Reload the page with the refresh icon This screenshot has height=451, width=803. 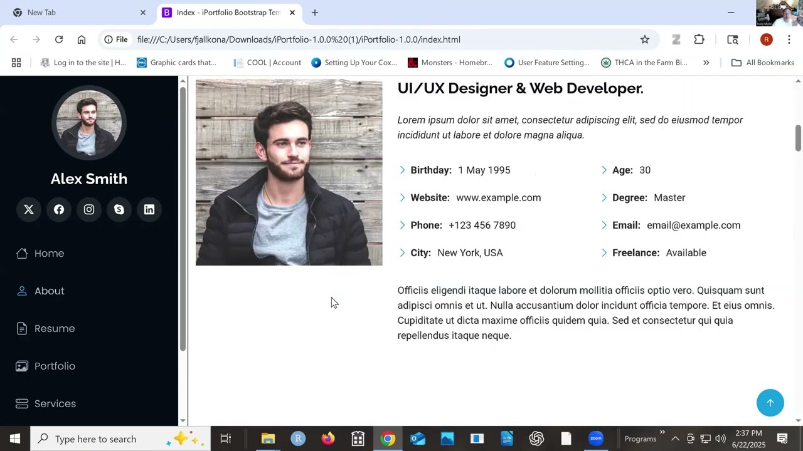pos(59,39)
